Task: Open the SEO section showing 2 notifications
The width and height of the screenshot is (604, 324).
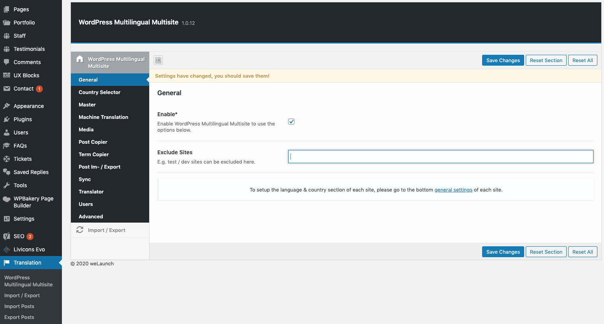Action: pyautogui.click(x=19, y=236)
